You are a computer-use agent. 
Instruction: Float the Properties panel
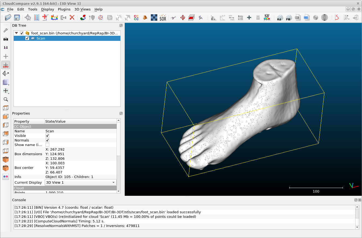121,113
